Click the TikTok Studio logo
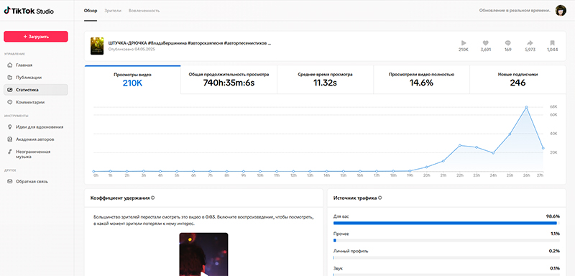Image resolution: width=575 pixels, height=276 pixels. tap(29, 11)
